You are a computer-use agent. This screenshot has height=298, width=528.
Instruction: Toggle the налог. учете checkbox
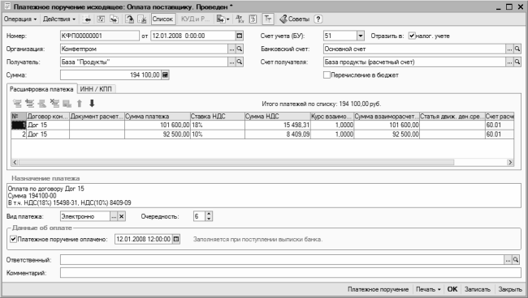point(412,36)
